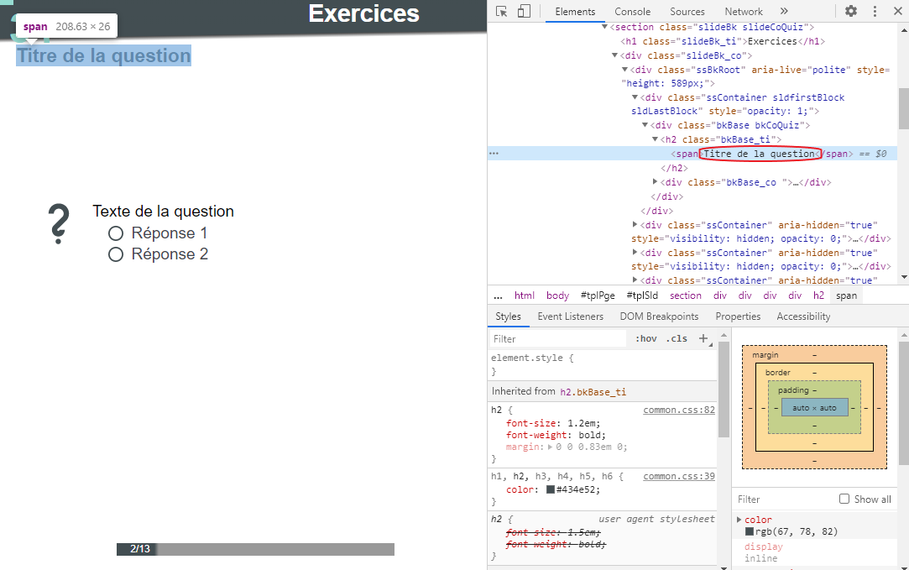This screenshot has height=570, width=909.
Task: Select the Réponse 2 radio button
Action: (116, 254)
